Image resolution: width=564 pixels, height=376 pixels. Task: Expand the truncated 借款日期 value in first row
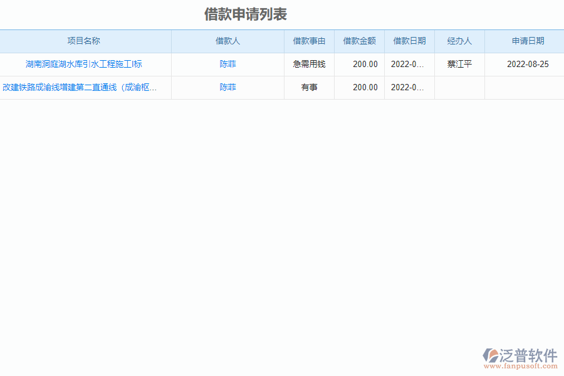click(409, 63)
